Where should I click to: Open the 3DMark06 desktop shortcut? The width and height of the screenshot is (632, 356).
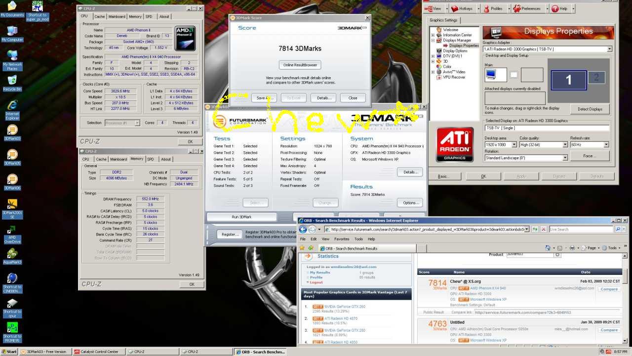[x=12, y=181]
